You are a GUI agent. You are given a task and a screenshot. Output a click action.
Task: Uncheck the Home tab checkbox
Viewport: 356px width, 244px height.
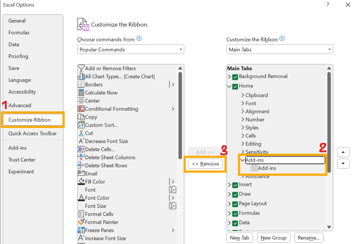point(235,86)
